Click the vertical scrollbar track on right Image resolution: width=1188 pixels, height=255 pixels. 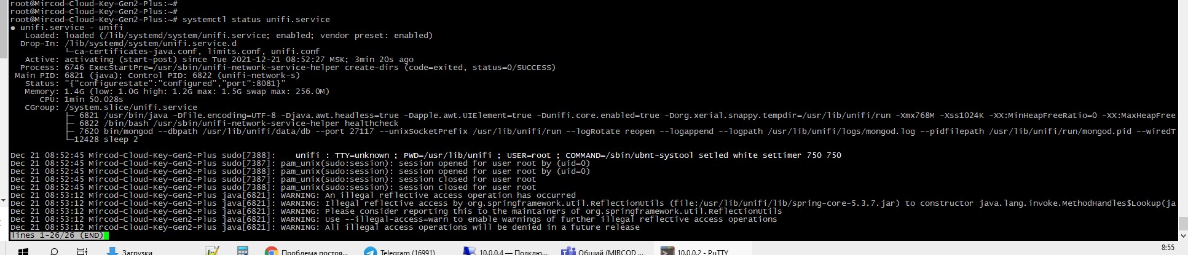[x=1183, y=117]
